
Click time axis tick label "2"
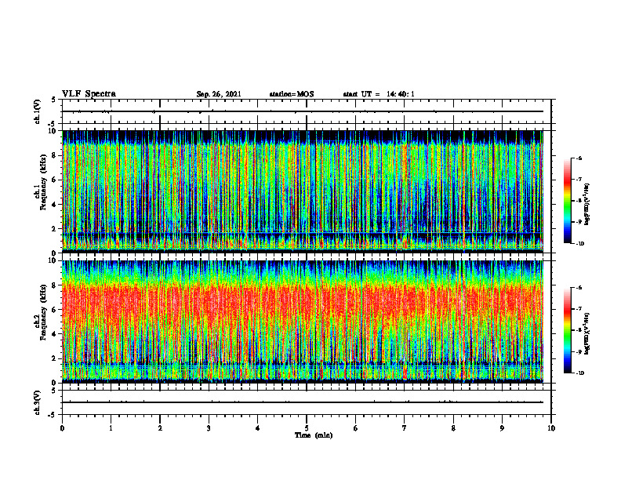[160, 428]
